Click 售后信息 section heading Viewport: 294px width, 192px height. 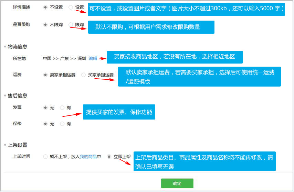click(x=18, y=95)
